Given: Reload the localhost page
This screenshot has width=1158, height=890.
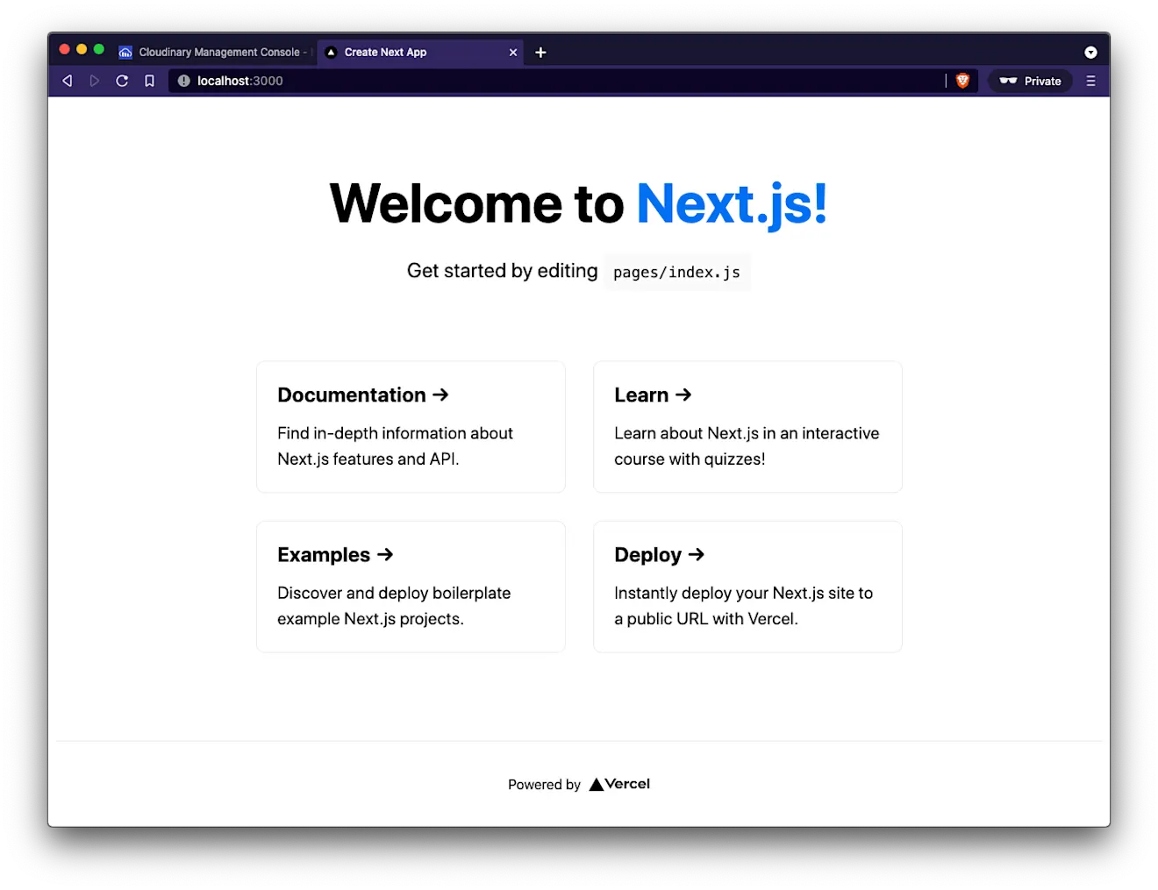Looking at the screenshot, I should [x=122, y=81].
